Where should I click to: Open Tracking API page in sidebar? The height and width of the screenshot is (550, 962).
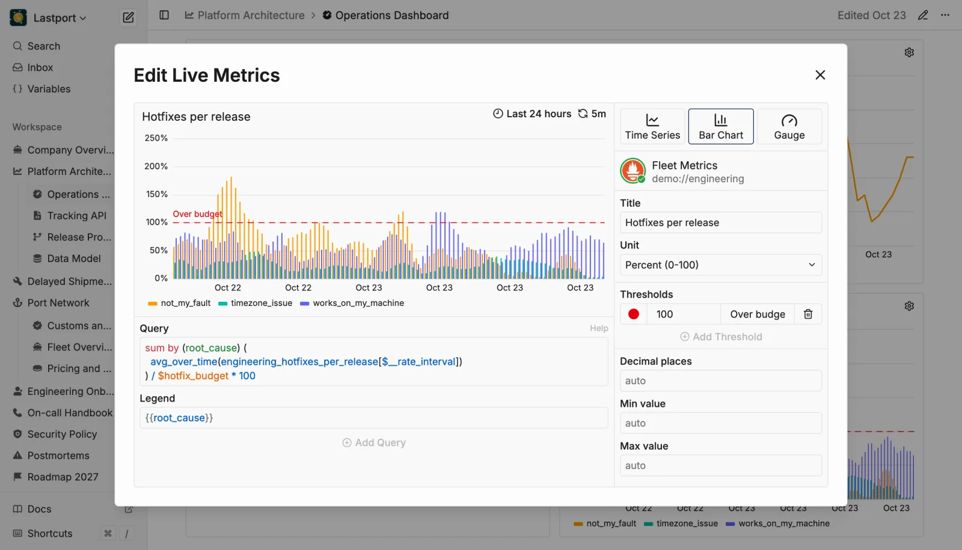point(71,216)
